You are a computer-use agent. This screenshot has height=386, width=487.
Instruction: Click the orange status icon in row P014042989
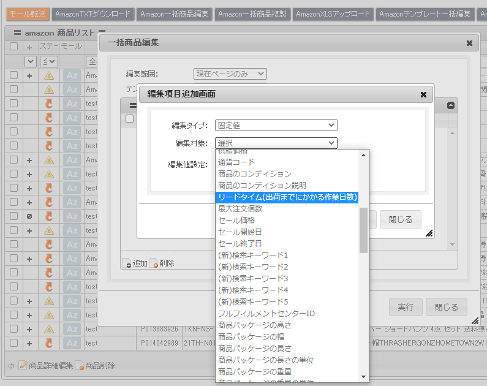[x=49, y=343]
